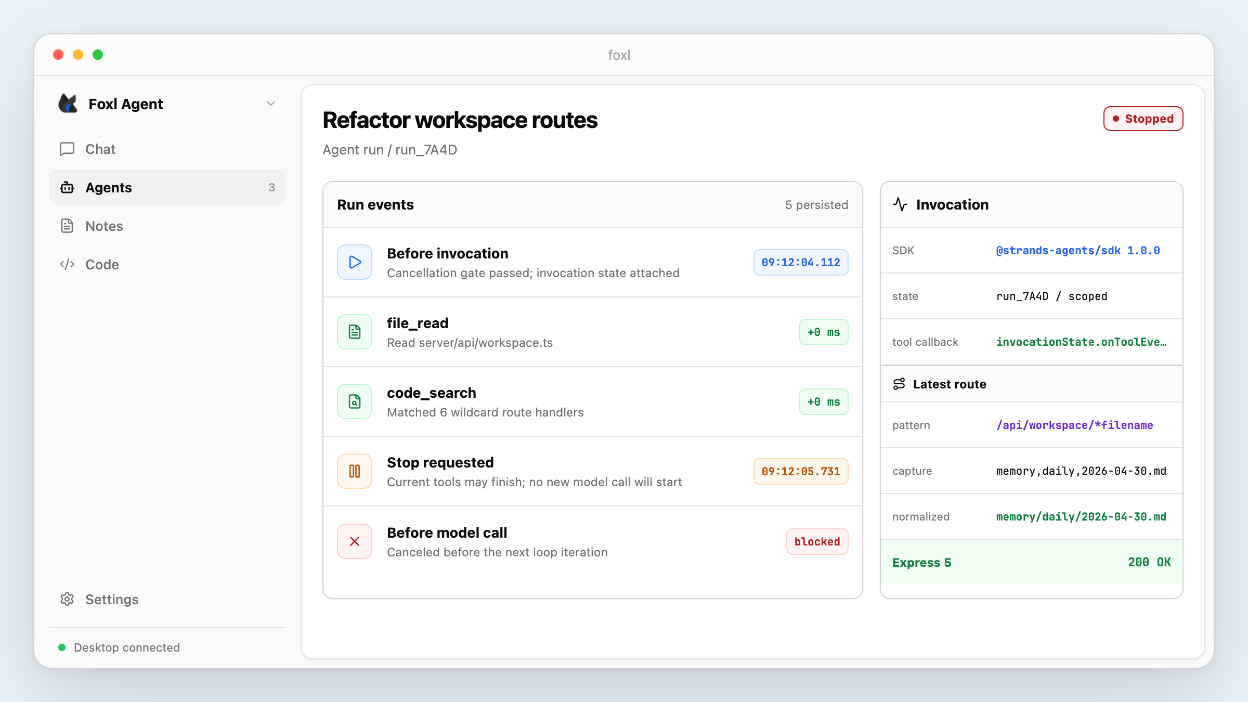Click the /api/workspace/*filename pattern
This screenshot has width=1248, height=702.
tap(1074, 425)
